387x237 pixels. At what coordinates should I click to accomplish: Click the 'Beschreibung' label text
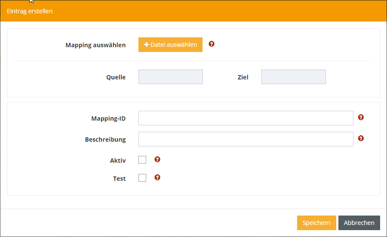coord(105,140)
